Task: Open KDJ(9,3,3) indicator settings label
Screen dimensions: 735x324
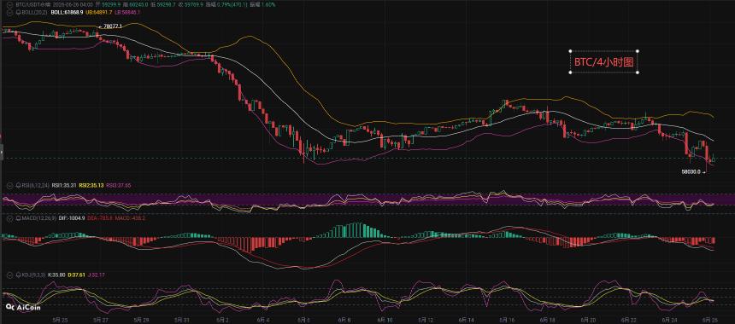Action: 33,275
